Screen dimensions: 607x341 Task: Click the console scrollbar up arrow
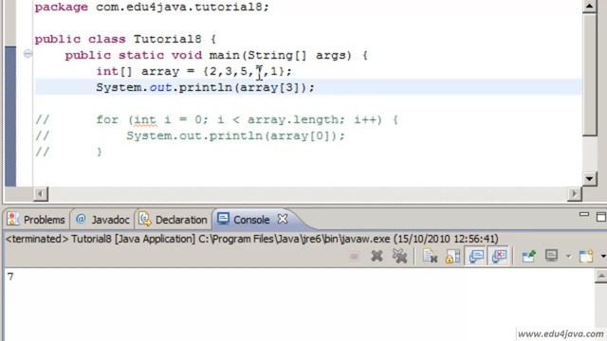601,276
